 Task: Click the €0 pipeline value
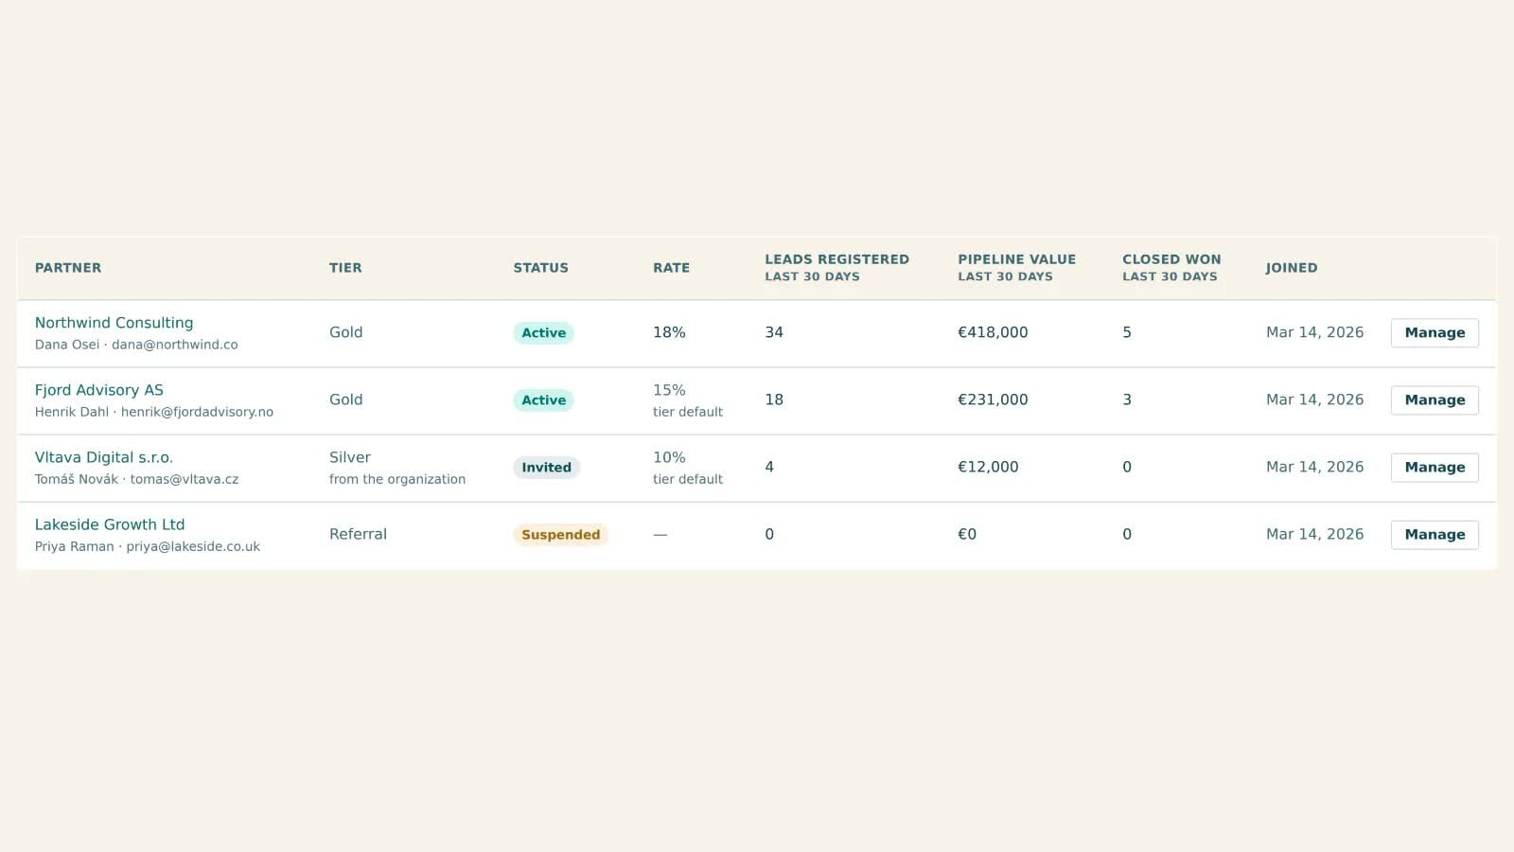pyautogui.click(x=967, y=534)
